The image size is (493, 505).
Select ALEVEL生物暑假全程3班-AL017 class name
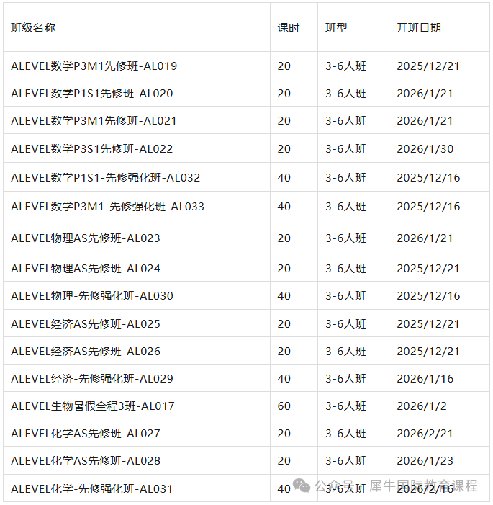(x=93, y=406)
